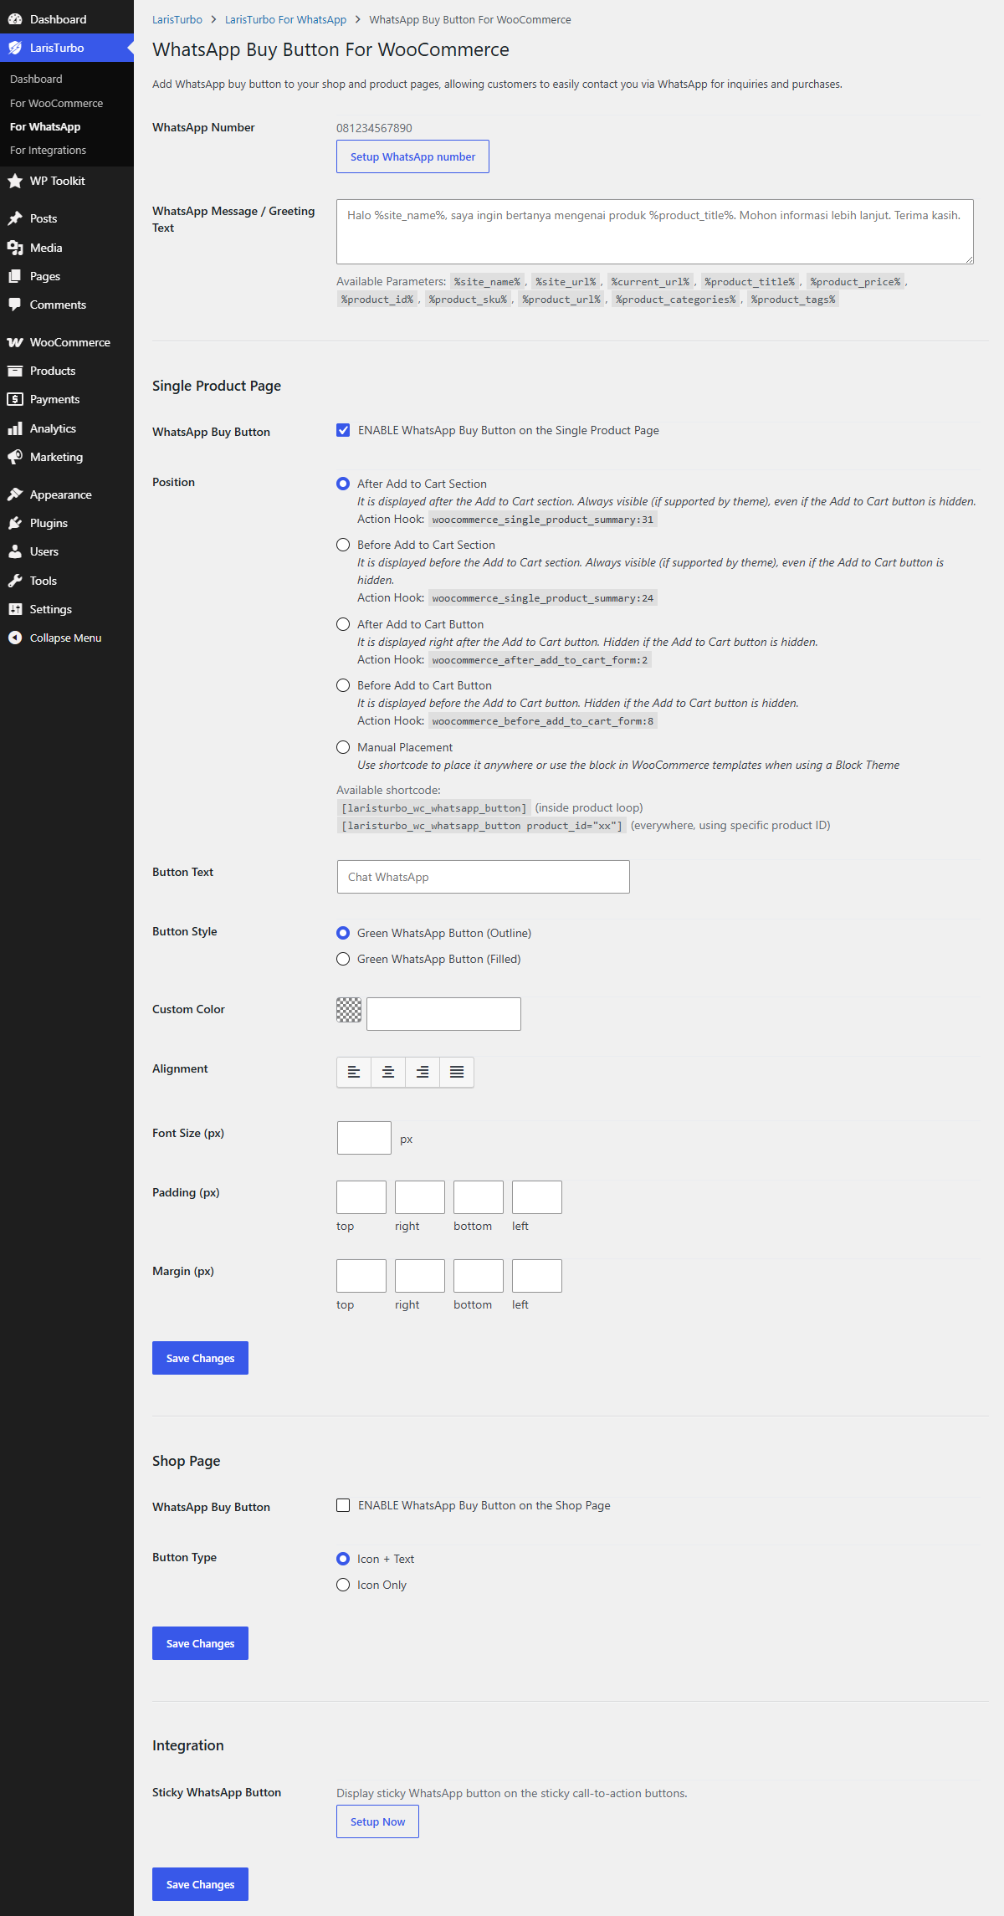Click the Settings sliders icon
Image resolution: width=1004 pixels, height=1916 pixels.
tap(15, 609)
